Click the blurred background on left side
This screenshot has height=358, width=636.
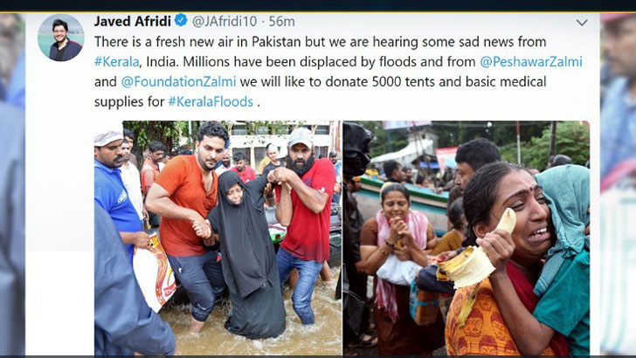(x=12, y=184)
